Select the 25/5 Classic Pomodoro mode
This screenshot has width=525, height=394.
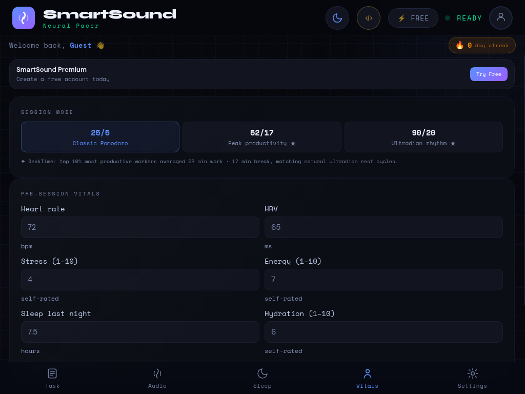tap(100, 137)
